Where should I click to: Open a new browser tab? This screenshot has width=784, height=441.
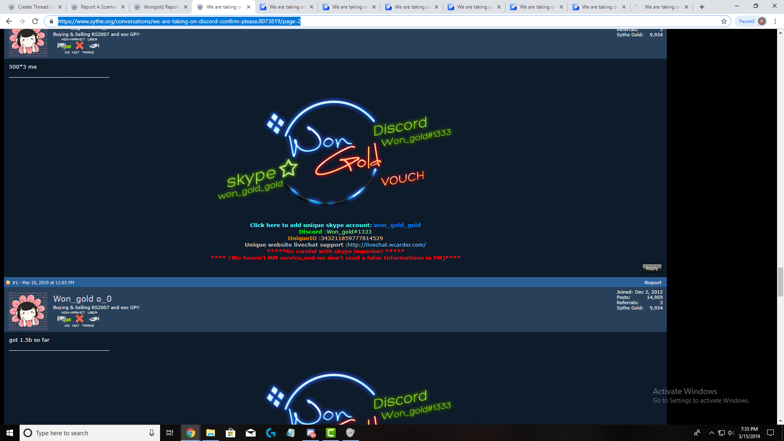pyautogui.click(x=702, y=7)
